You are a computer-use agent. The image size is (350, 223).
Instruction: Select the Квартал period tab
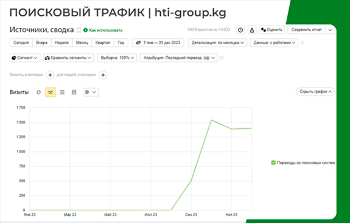(103, 43)
